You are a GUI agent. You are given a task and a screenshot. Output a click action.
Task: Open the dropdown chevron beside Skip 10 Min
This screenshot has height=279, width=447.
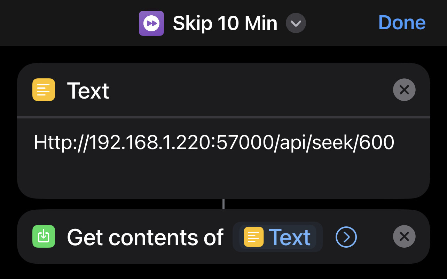tap(296, 23)
